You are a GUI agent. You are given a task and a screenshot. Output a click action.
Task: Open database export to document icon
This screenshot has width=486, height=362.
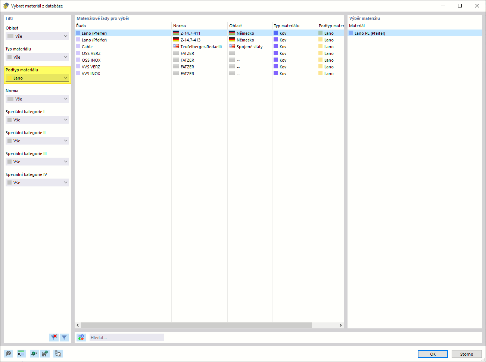pos(58,353)
